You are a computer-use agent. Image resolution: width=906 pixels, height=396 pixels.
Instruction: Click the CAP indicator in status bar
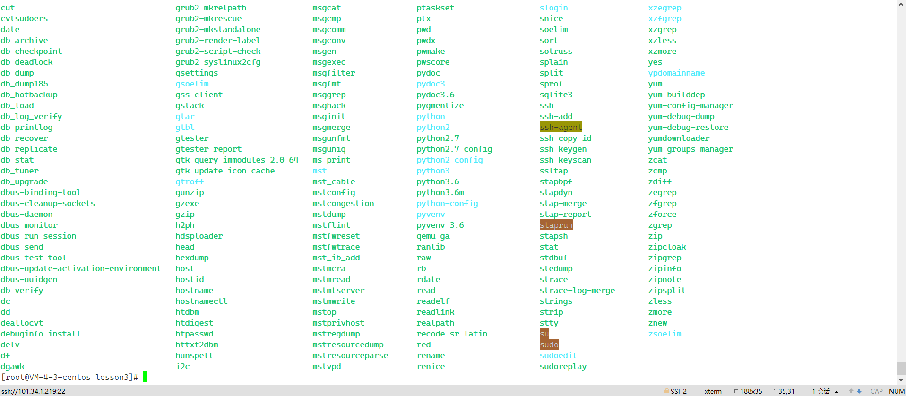tap(877, 391)
